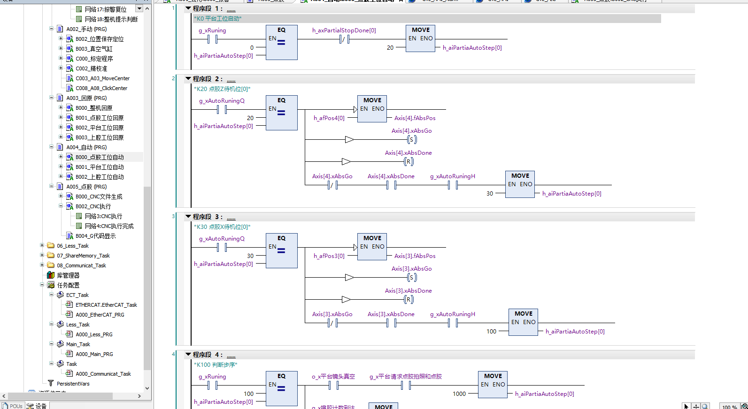Select A000_Main_PRG under Main_Task

pos(94,354)
